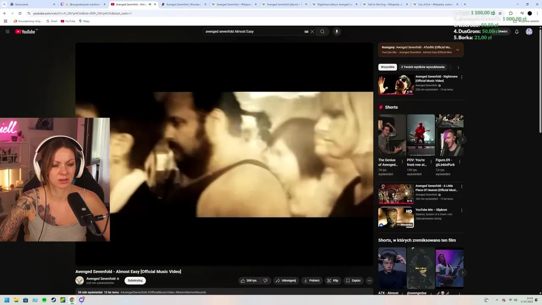Select Z Twoich wyników wyszukiwania chip
This screenshot has height=305, width=542.
(x=423, y=67)
